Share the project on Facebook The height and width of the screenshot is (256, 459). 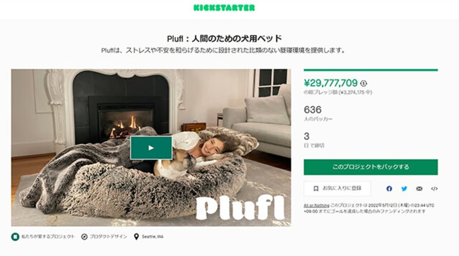click(x=389, y=189)
